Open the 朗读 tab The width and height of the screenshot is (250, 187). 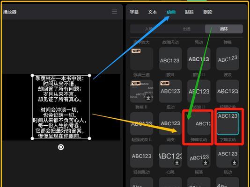click(x=208, y=12)
